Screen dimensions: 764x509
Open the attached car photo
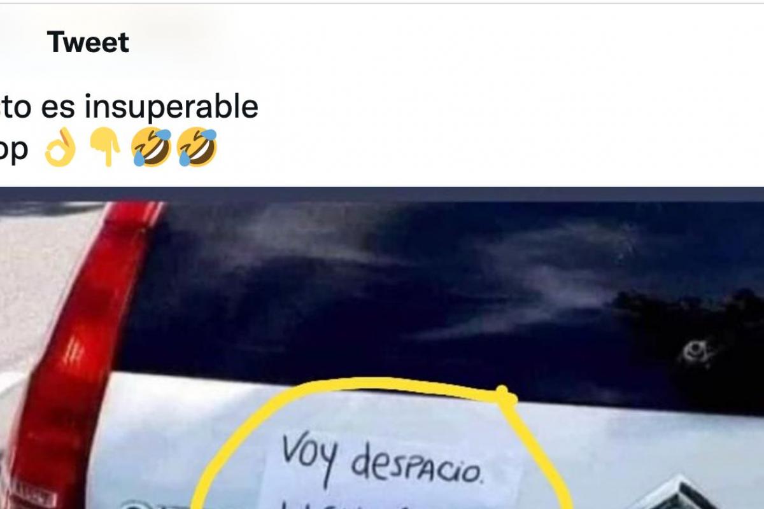[382, 348]
